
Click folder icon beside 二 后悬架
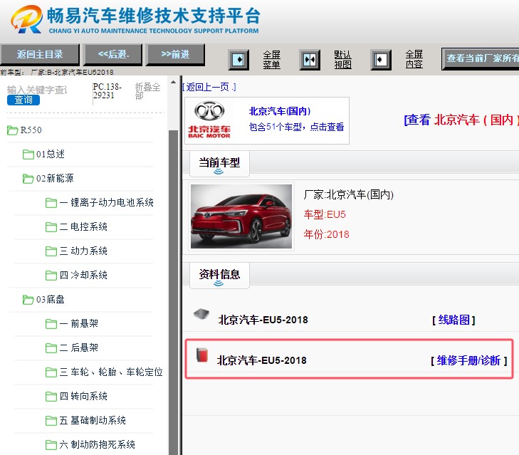coord(51,347)
